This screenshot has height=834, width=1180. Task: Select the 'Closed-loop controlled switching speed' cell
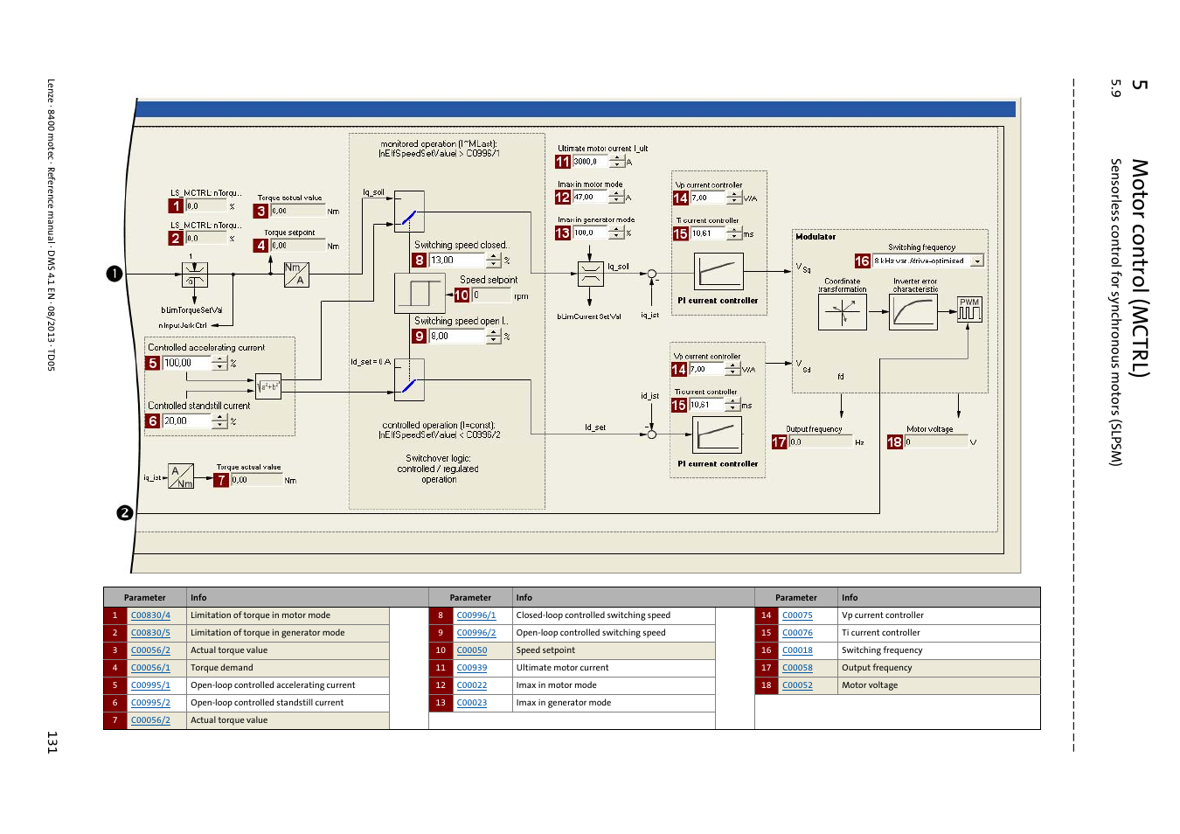614,615
